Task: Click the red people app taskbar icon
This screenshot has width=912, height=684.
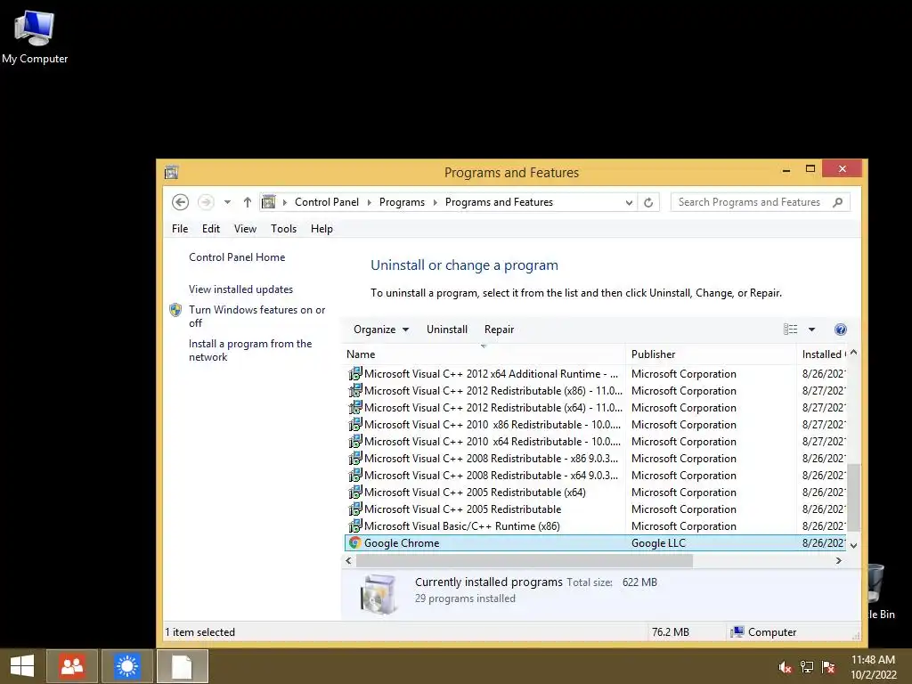Action: pyautogui.click(x=72, y=666)
